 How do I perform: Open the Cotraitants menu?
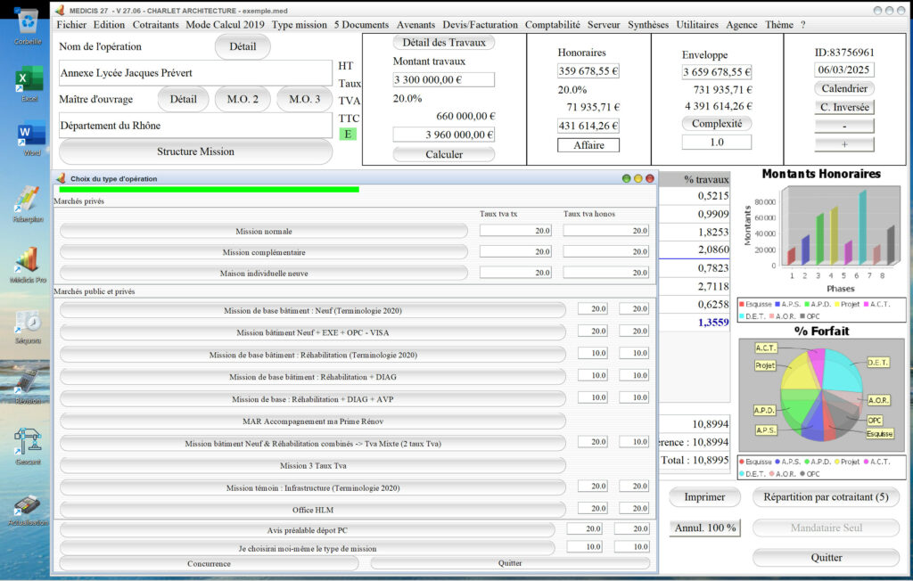click(155, 24)
